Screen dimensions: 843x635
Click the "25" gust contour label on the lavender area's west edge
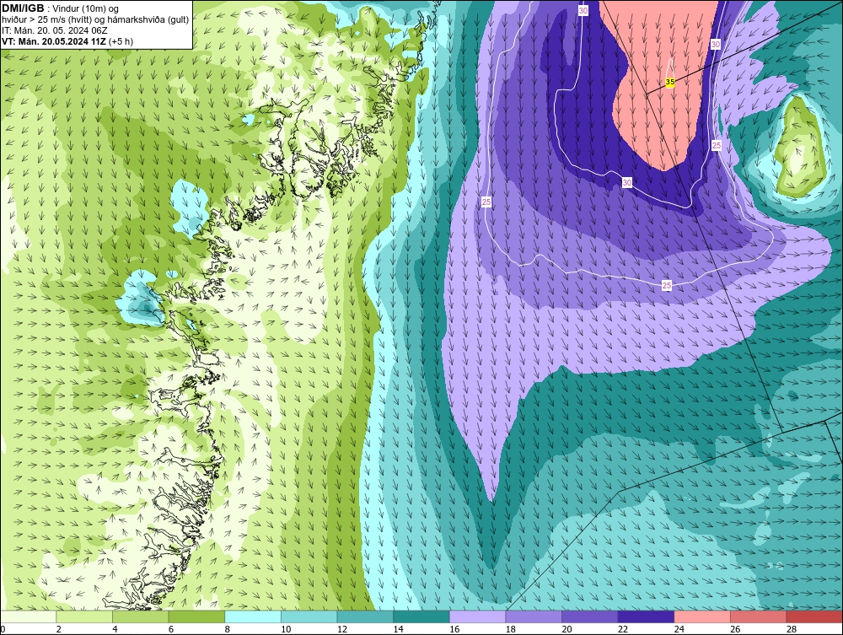click(486, 202)
